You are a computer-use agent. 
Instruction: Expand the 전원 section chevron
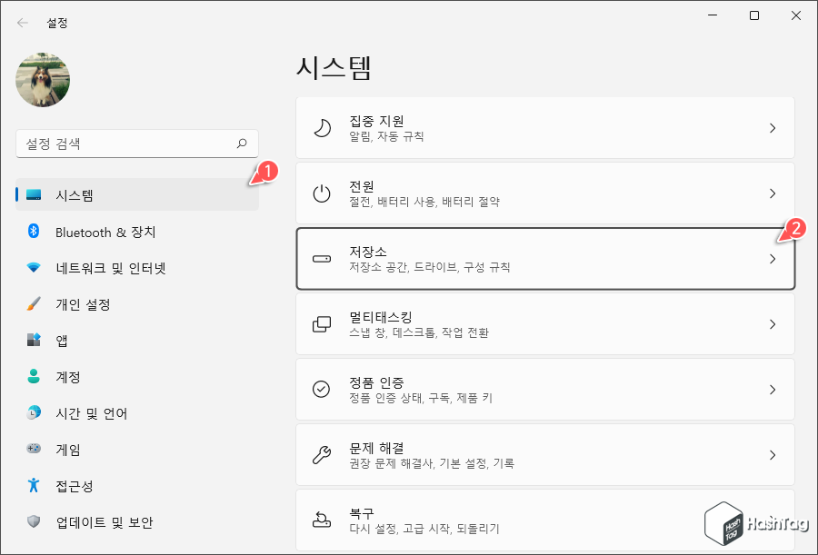[773, 193]
